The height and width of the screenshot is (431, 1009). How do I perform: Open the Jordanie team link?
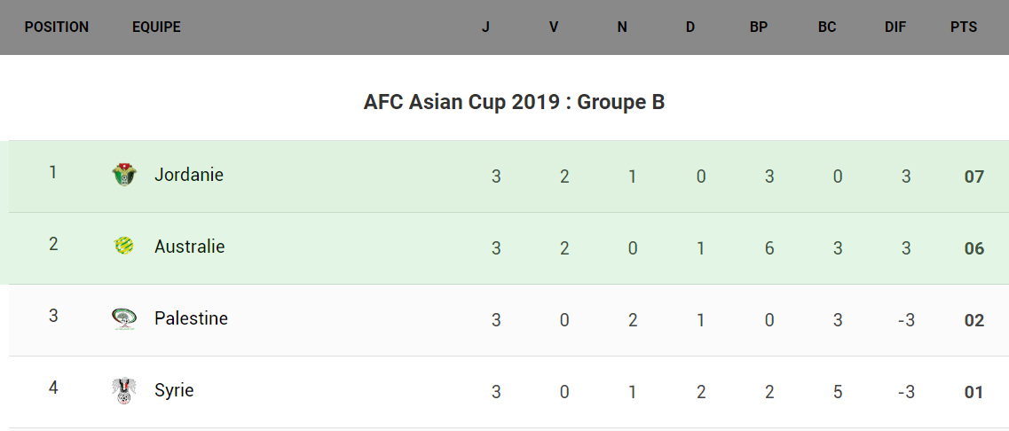(189, 175)
